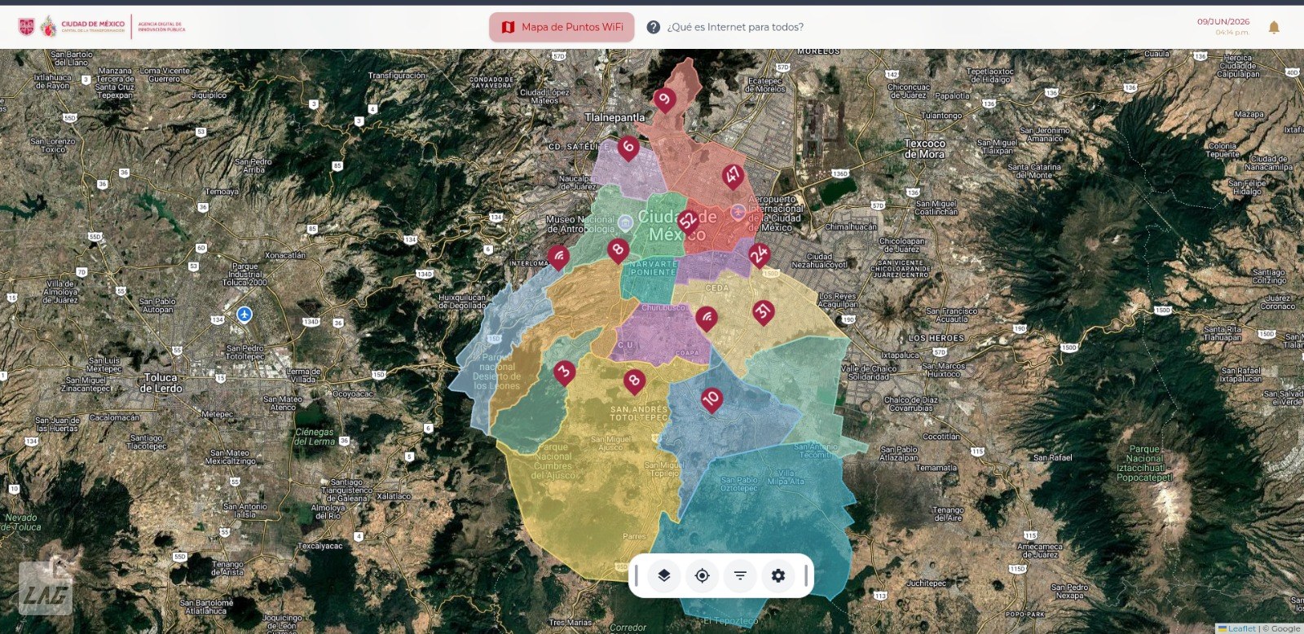Open the filter icon in the map toolbar

tap(740, 575)
